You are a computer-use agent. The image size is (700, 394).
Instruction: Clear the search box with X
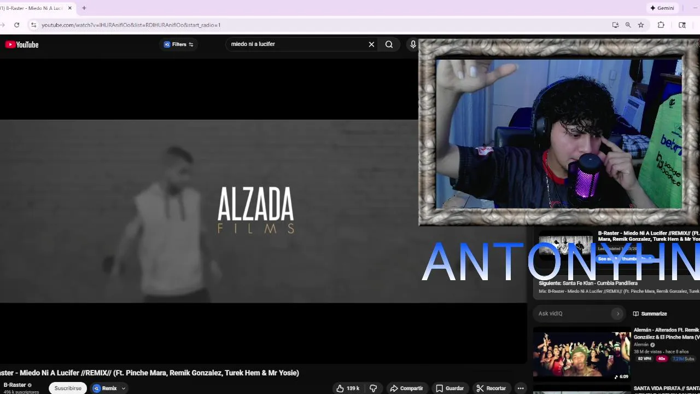(x=371, y=44)
